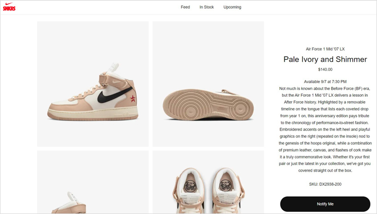Select the $140.00 price text

(x=325, y=69)
